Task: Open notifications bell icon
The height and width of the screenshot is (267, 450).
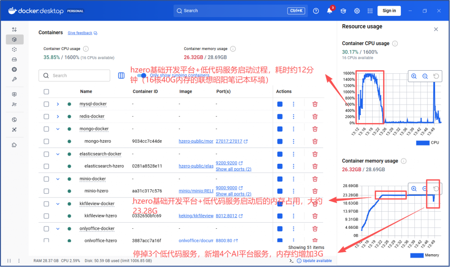Action: click(329, 11)
